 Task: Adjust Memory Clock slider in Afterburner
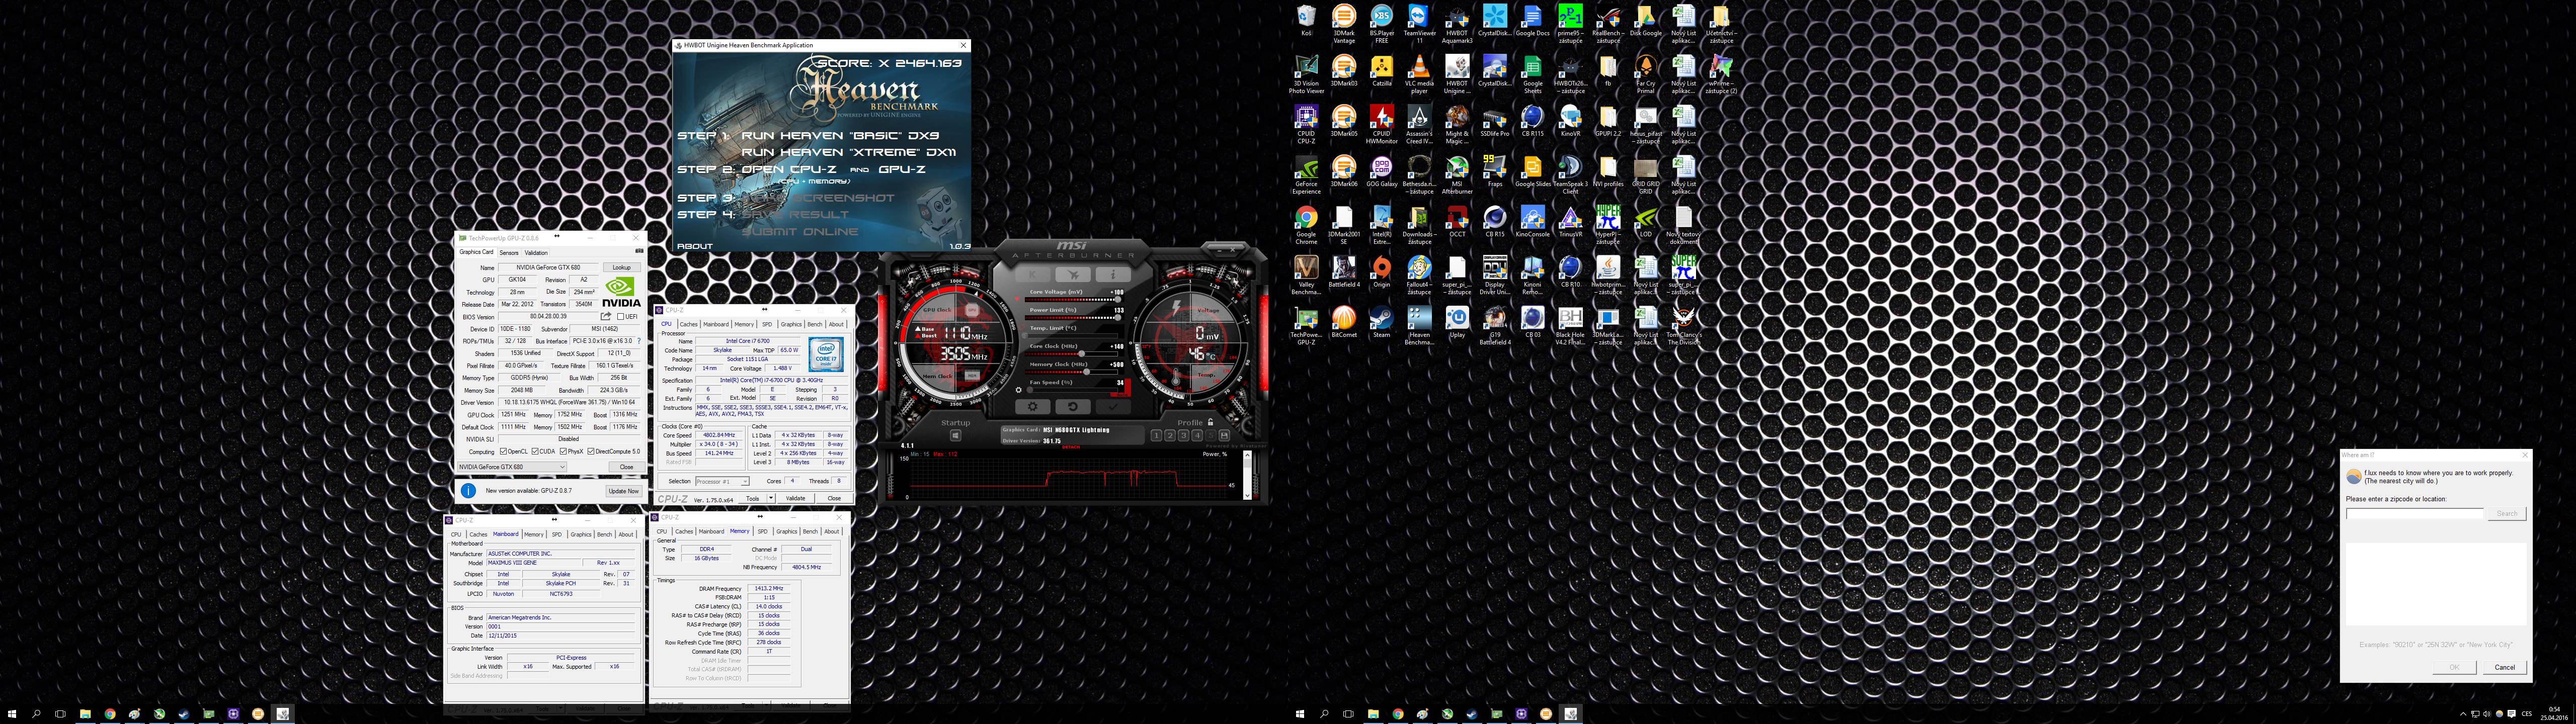(x=1073, y=372)
